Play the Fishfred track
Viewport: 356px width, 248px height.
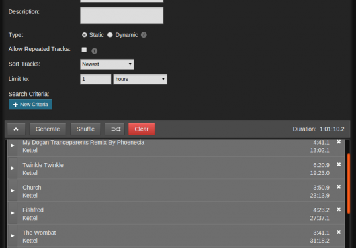(x=13, y=213)
